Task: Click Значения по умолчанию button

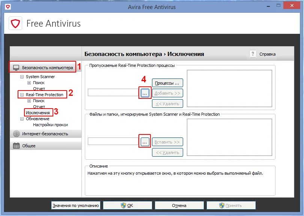Action: [76, 205]
